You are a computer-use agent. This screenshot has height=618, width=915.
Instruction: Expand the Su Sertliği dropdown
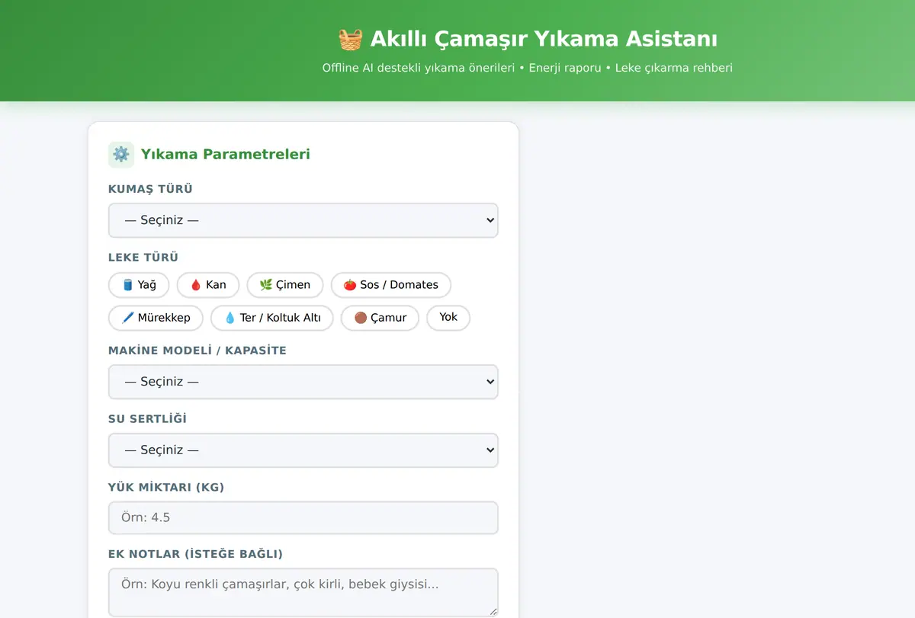point(303,450)
